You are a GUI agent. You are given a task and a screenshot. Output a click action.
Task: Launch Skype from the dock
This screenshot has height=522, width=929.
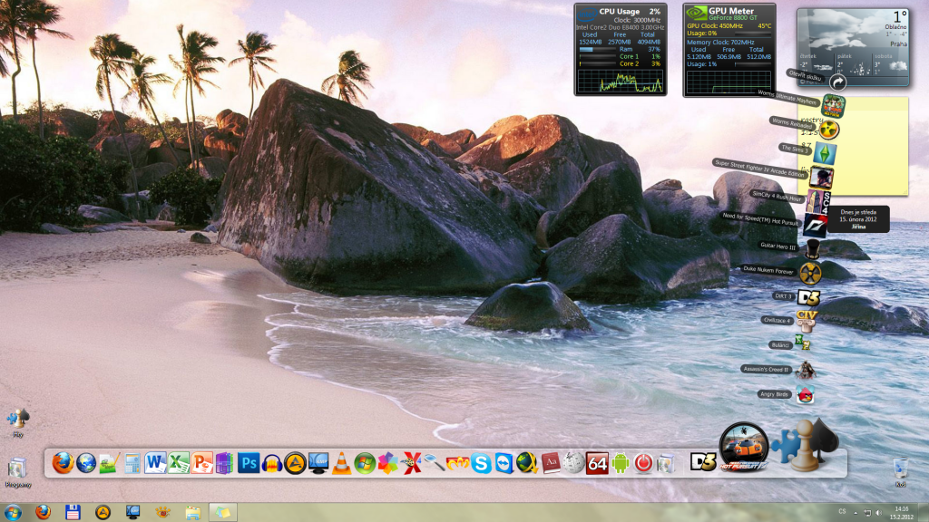(481, 463)
